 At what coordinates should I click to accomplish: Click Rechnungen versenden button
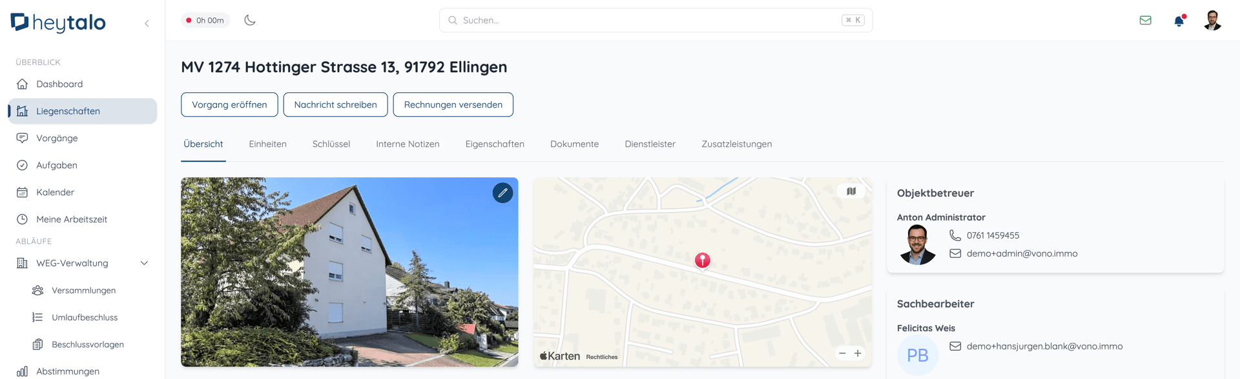pos(453,105)
